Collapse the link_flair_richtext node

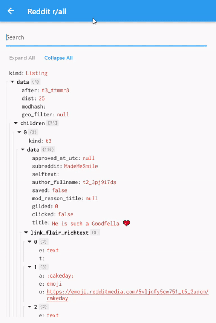coord(26,233)
